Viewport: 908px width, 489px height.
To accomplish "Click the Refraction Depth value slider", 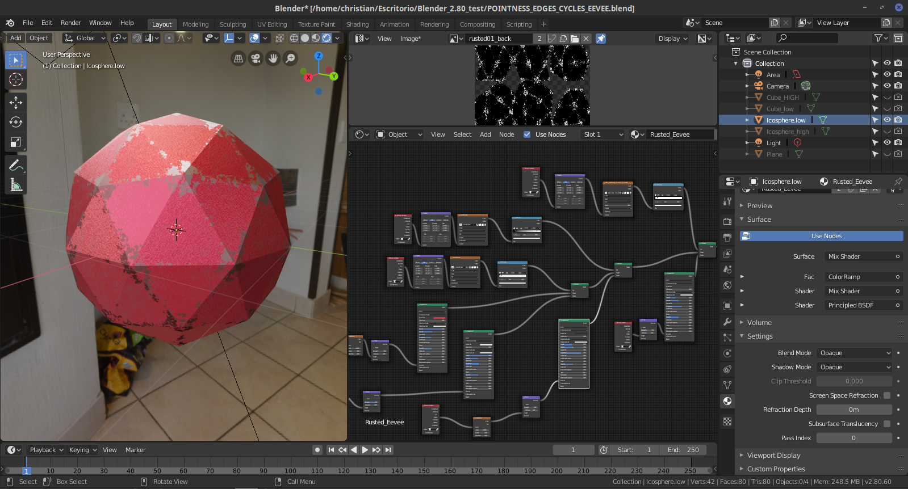I will 855,410.
